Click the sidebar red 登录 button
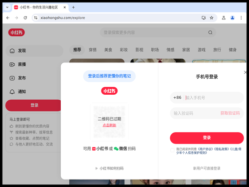 (33, 105)
